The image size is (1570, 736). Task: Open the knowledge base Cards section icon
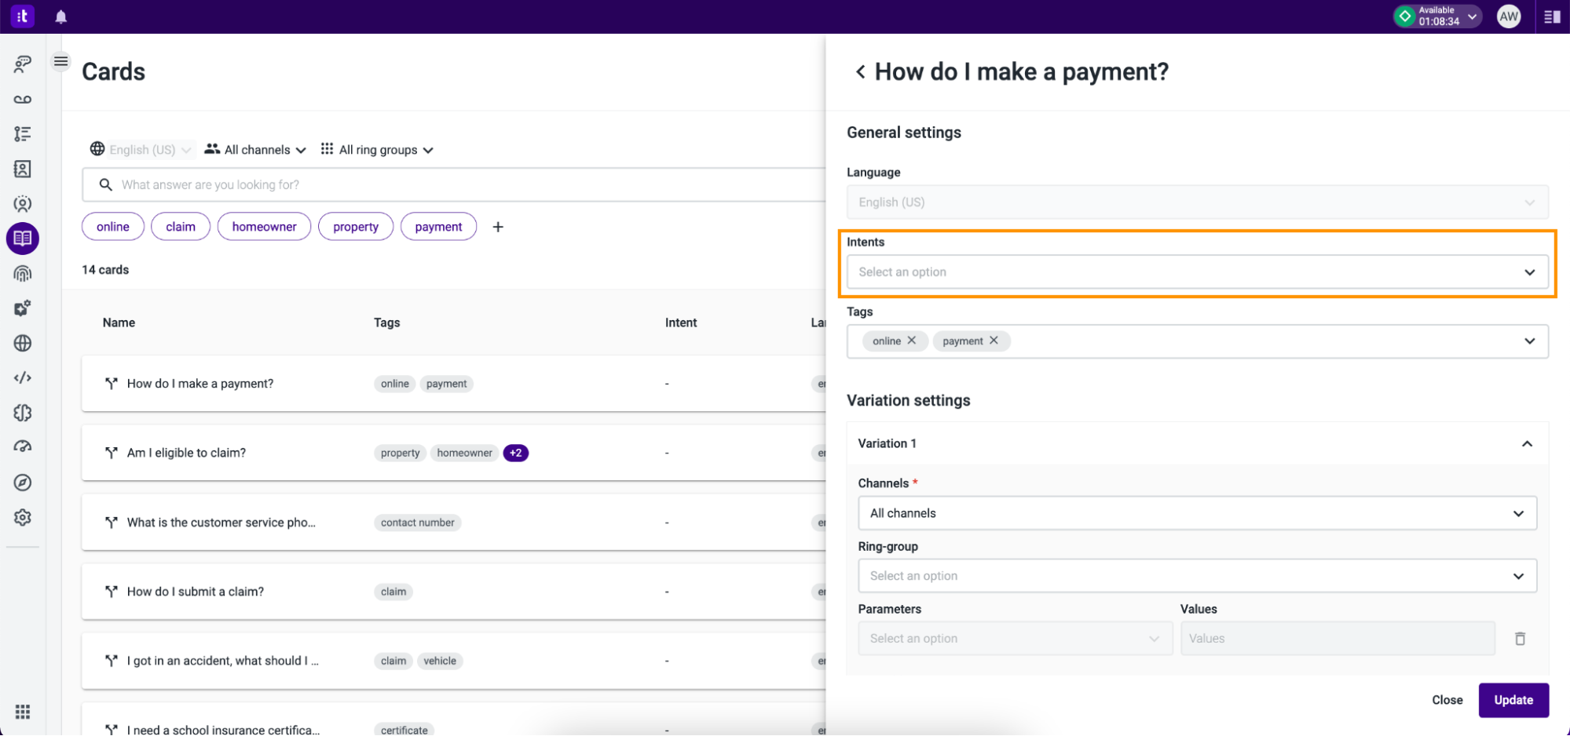click(x=22, y=239)
